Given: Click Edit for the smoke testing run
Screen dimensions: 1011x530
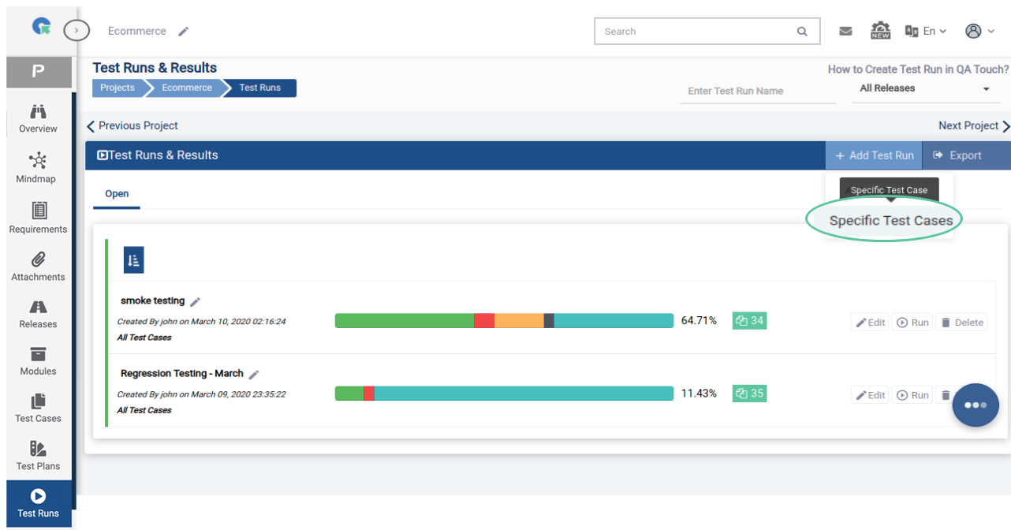Looking at the screenshot, I should coord(871,322).
